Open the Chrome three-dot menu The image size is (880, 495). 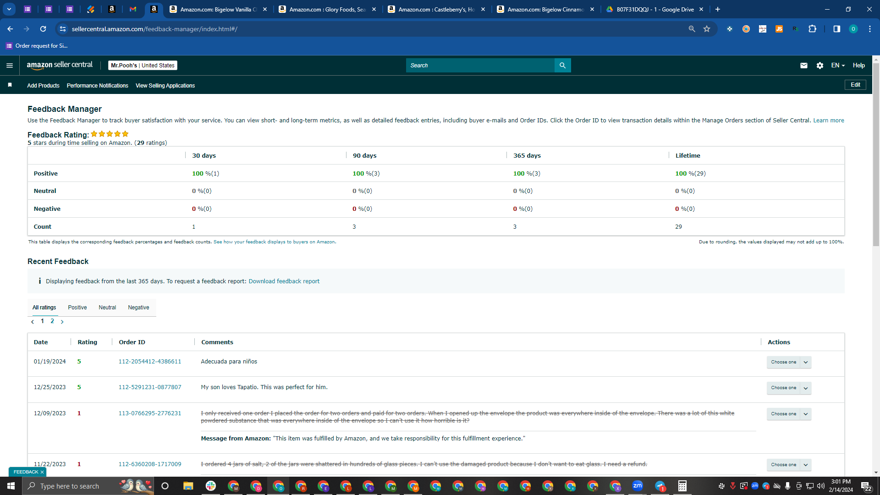click(x=869, y=29)
